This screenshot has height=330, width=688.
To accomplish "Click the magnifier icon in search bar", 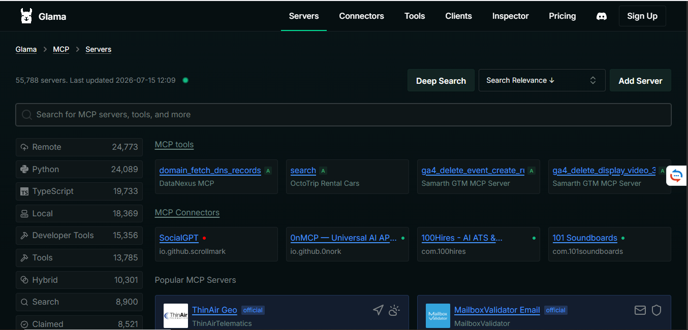I will (27, 115).
